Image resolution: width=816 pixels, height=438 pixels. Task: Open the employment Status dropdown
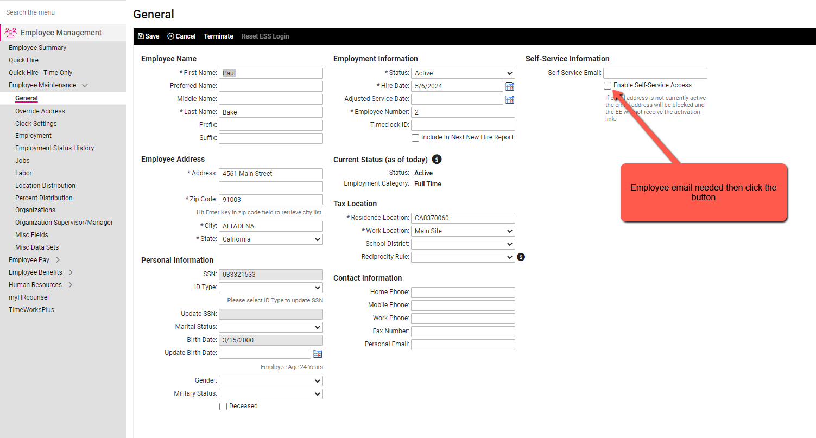(463, 73)
